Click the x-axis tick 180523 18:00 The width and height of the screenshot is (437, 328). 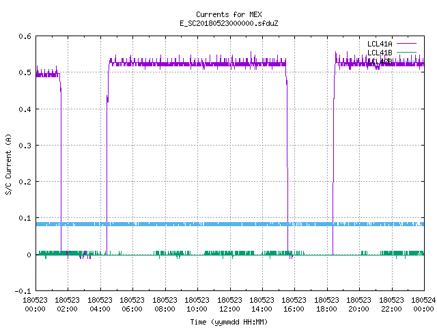click(x=326, y=305)
